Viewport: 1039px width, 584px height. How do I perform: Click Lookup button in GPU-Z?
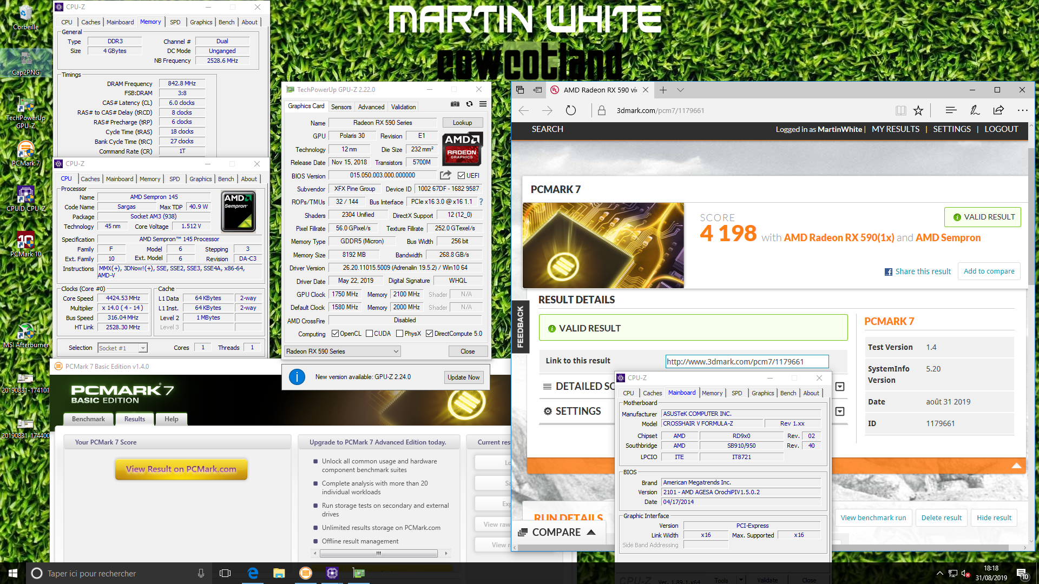(462, 123)
